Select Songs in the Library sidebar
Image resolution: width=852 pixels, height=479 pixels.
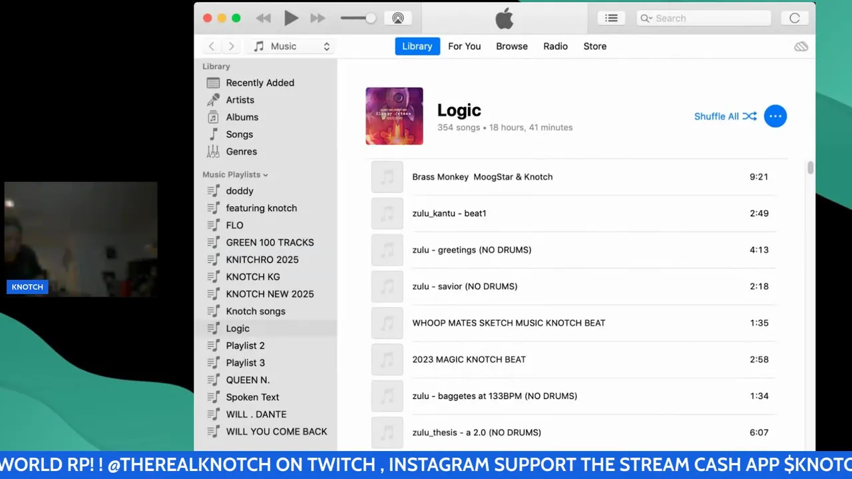click(x=266, y=134)
